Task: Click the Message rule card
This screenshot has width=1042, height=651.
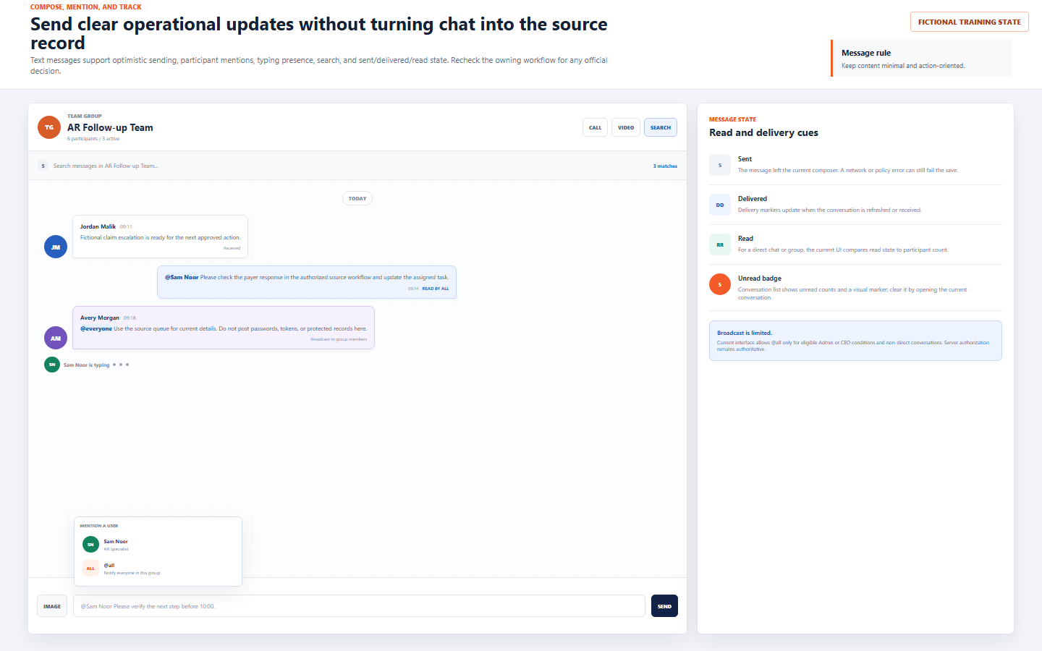Action: [x=921, y=58]
